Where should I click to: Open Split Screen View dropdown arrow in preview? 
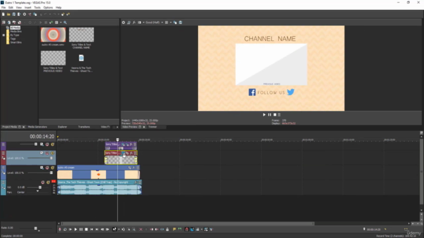click(x=144, y=22)
